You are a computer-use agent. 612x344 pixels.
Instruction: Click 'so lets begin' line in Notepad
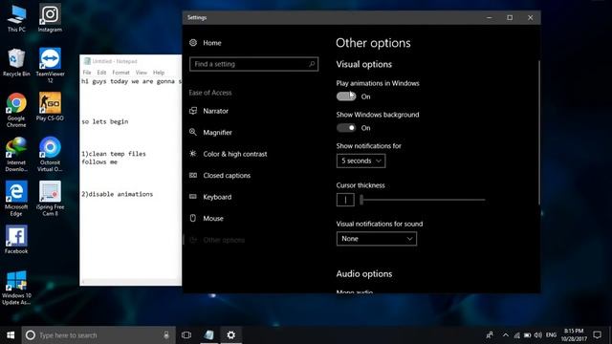(x=104, y=121)
